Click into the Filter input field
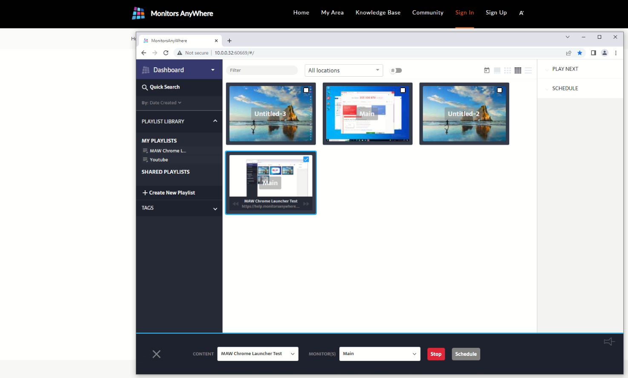This screenshot has width=628, height=378. click(x=261, y=71)
